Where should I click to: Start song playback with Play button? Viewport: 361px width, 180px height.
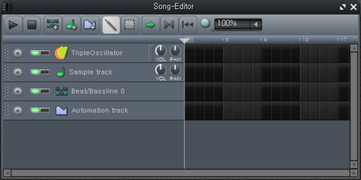pyautogui.click(x=13, y=25)
